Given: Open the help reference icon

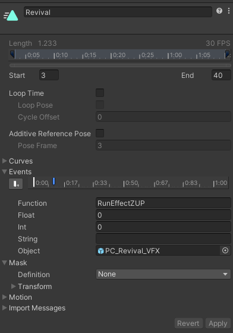Looking at the screenshot, I should point(219,11).
